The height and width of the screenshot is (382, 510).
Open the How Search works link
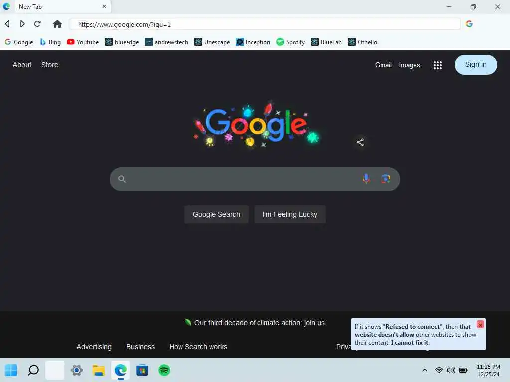pyautogui.click(x=198, y=347)
